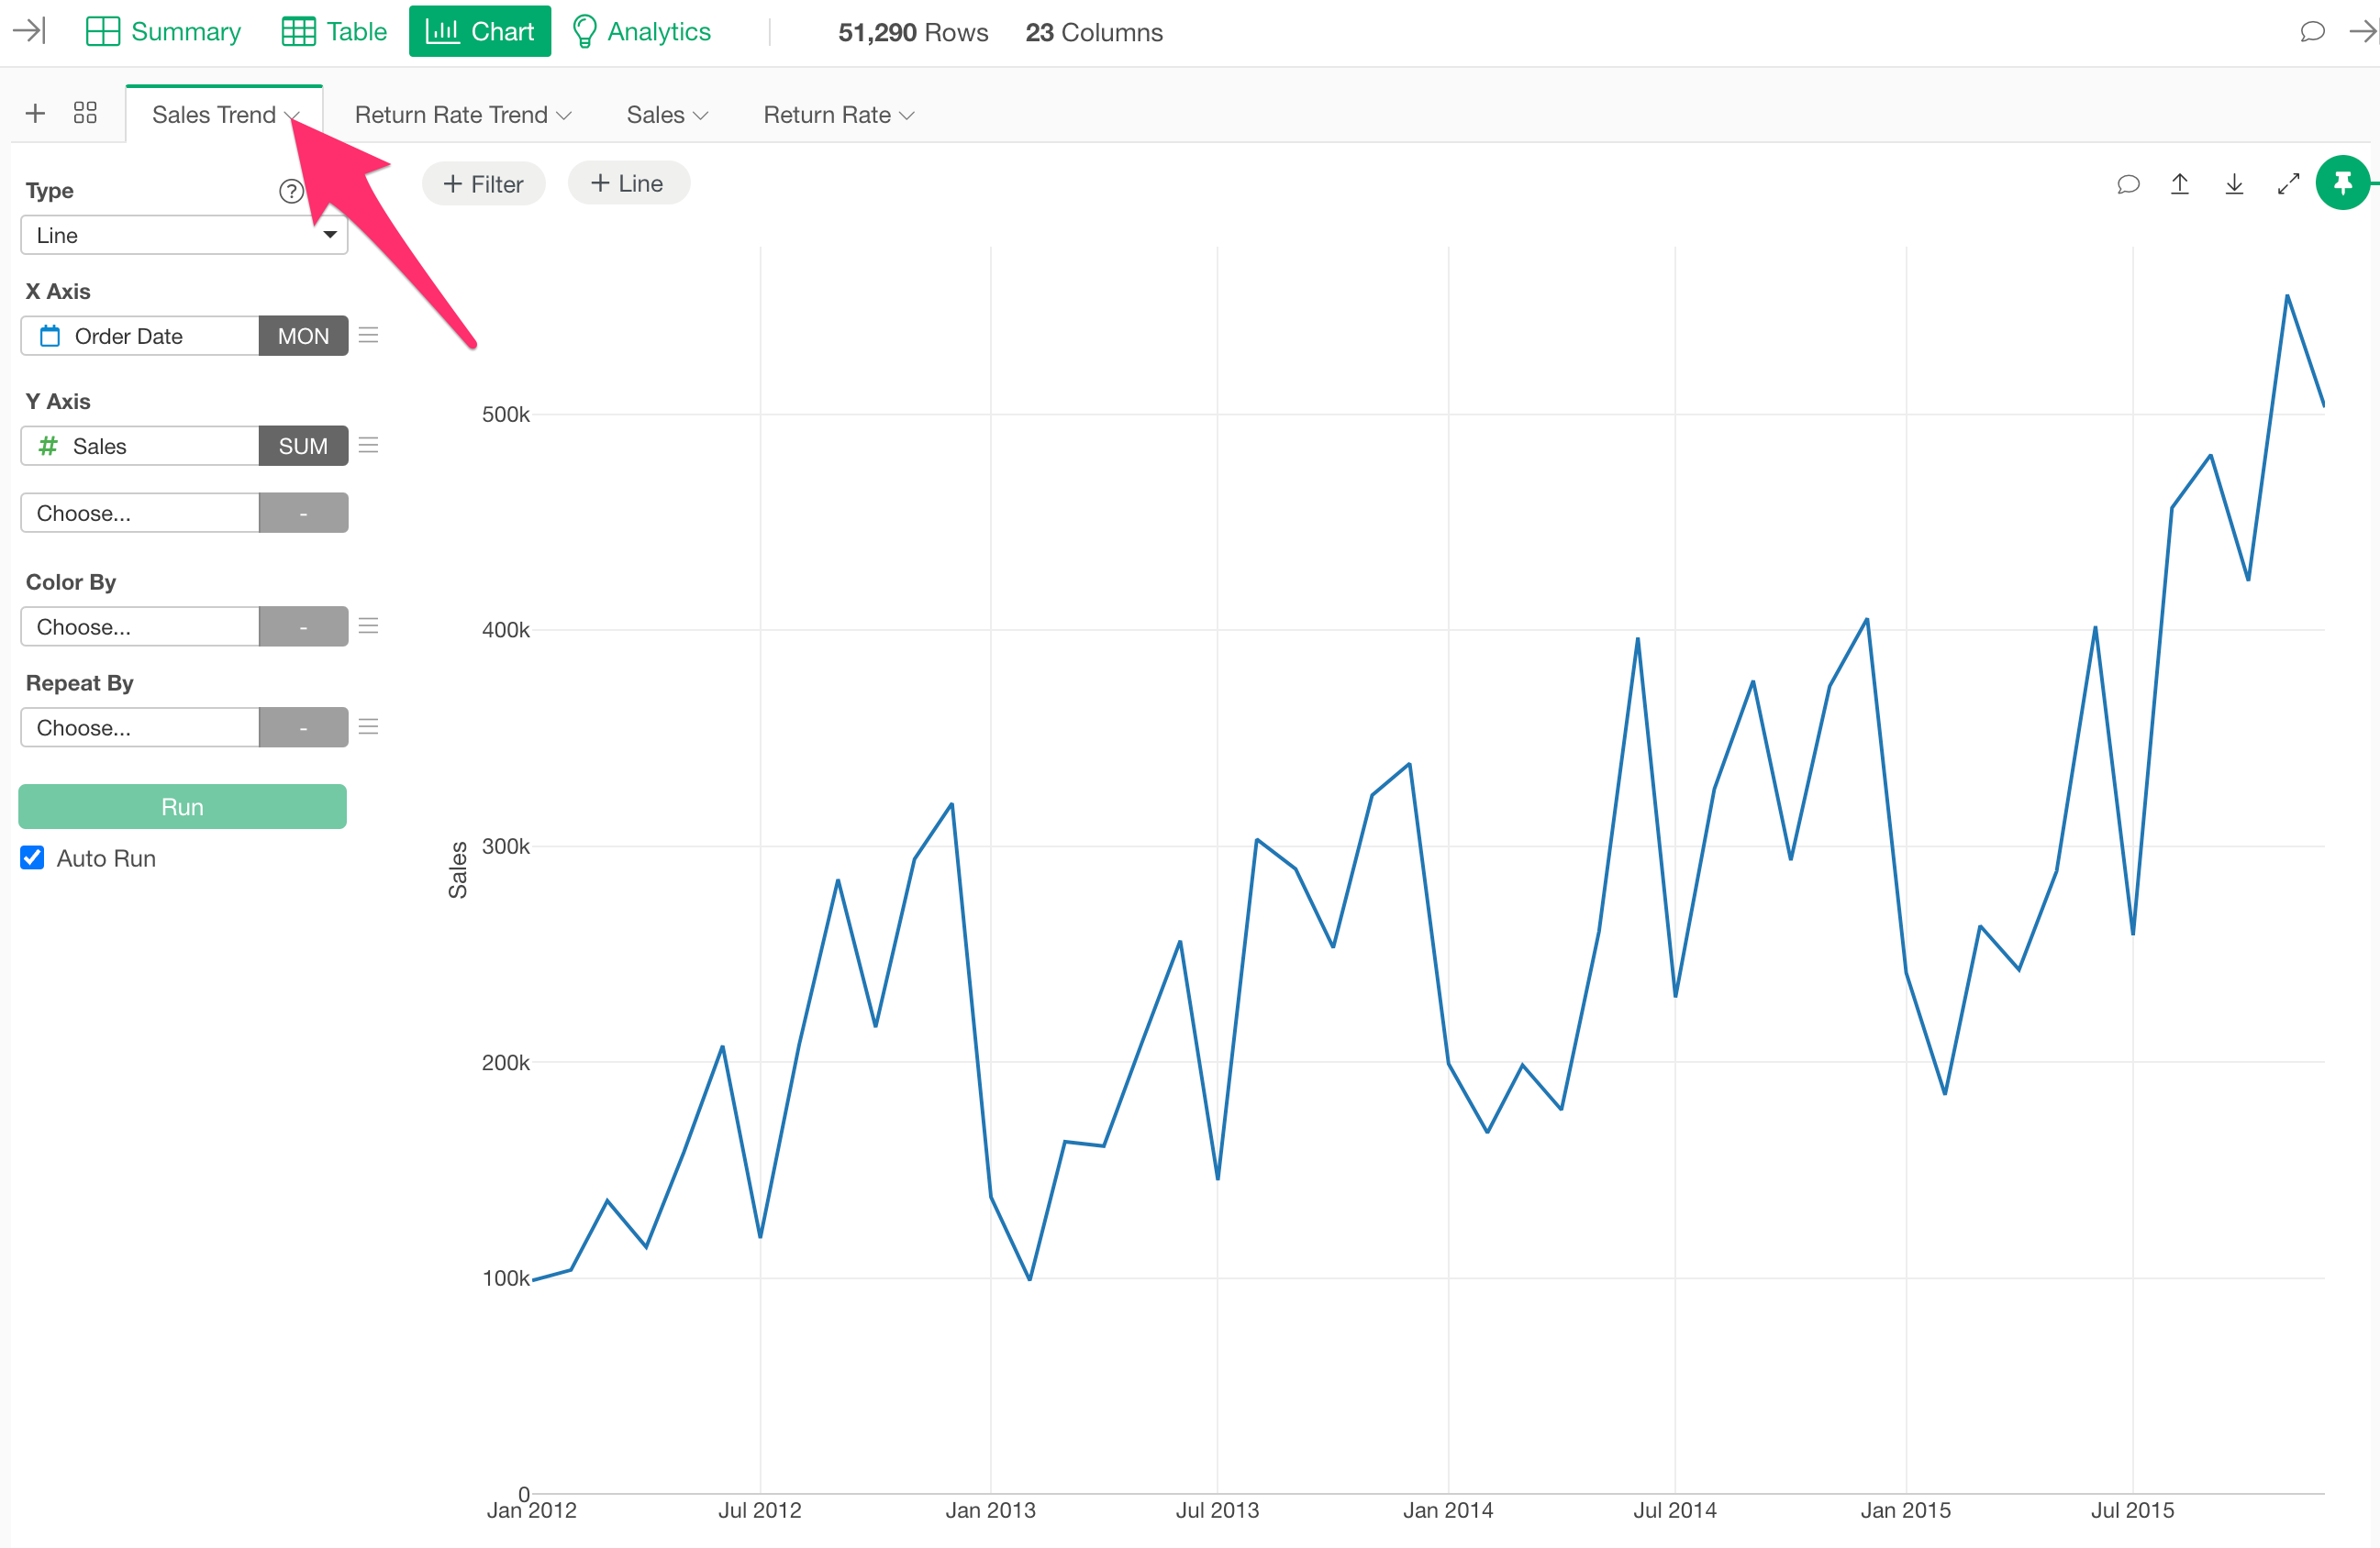Open the X Axis options menu icon
Screen dimensions: 2380x1548
click(x=368, y=336)
